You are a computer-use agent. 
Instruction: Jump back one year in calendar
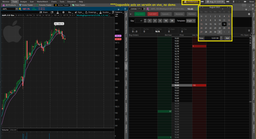pyautogui.click(x=200, y=7)
